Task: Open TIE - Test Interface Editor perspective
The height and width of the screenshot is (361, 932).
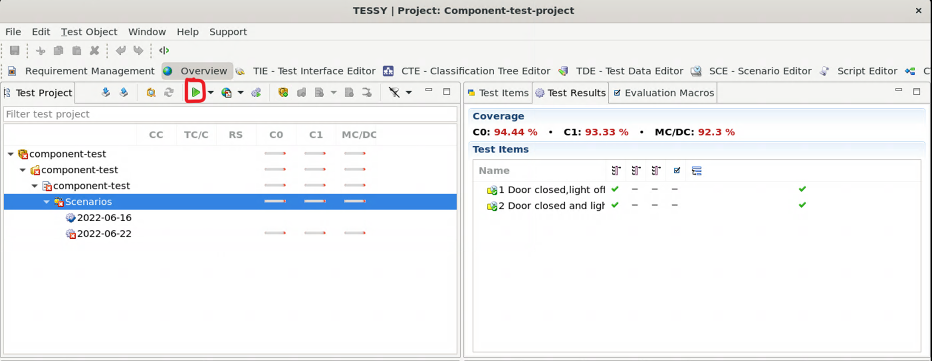Action: point(314,71)
